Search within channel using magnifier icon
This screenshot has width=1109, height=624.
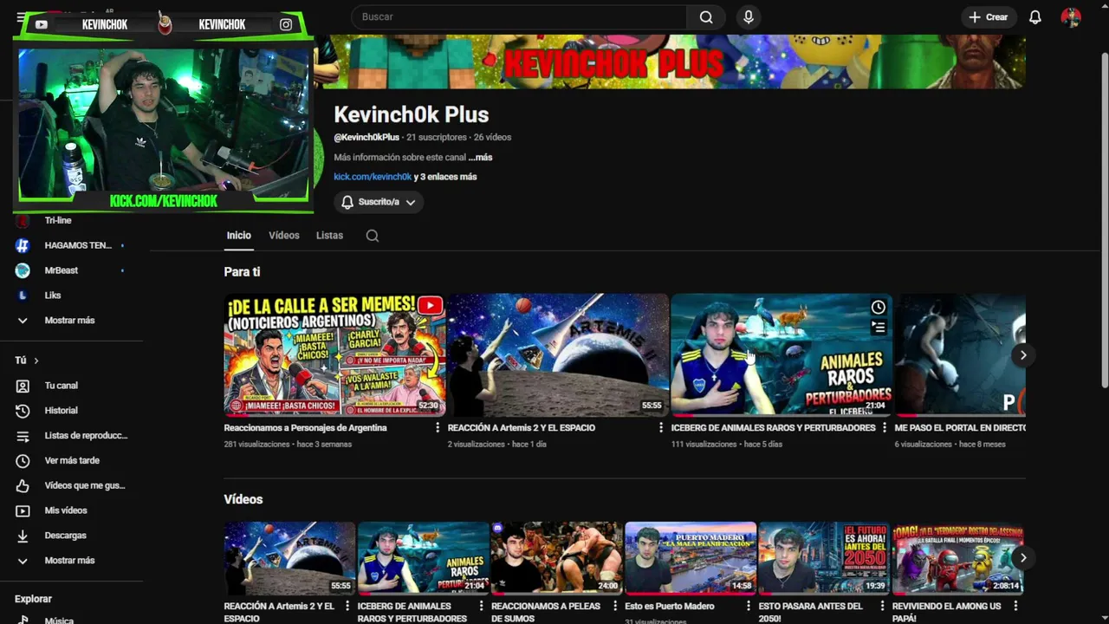(x=373, y=236)
